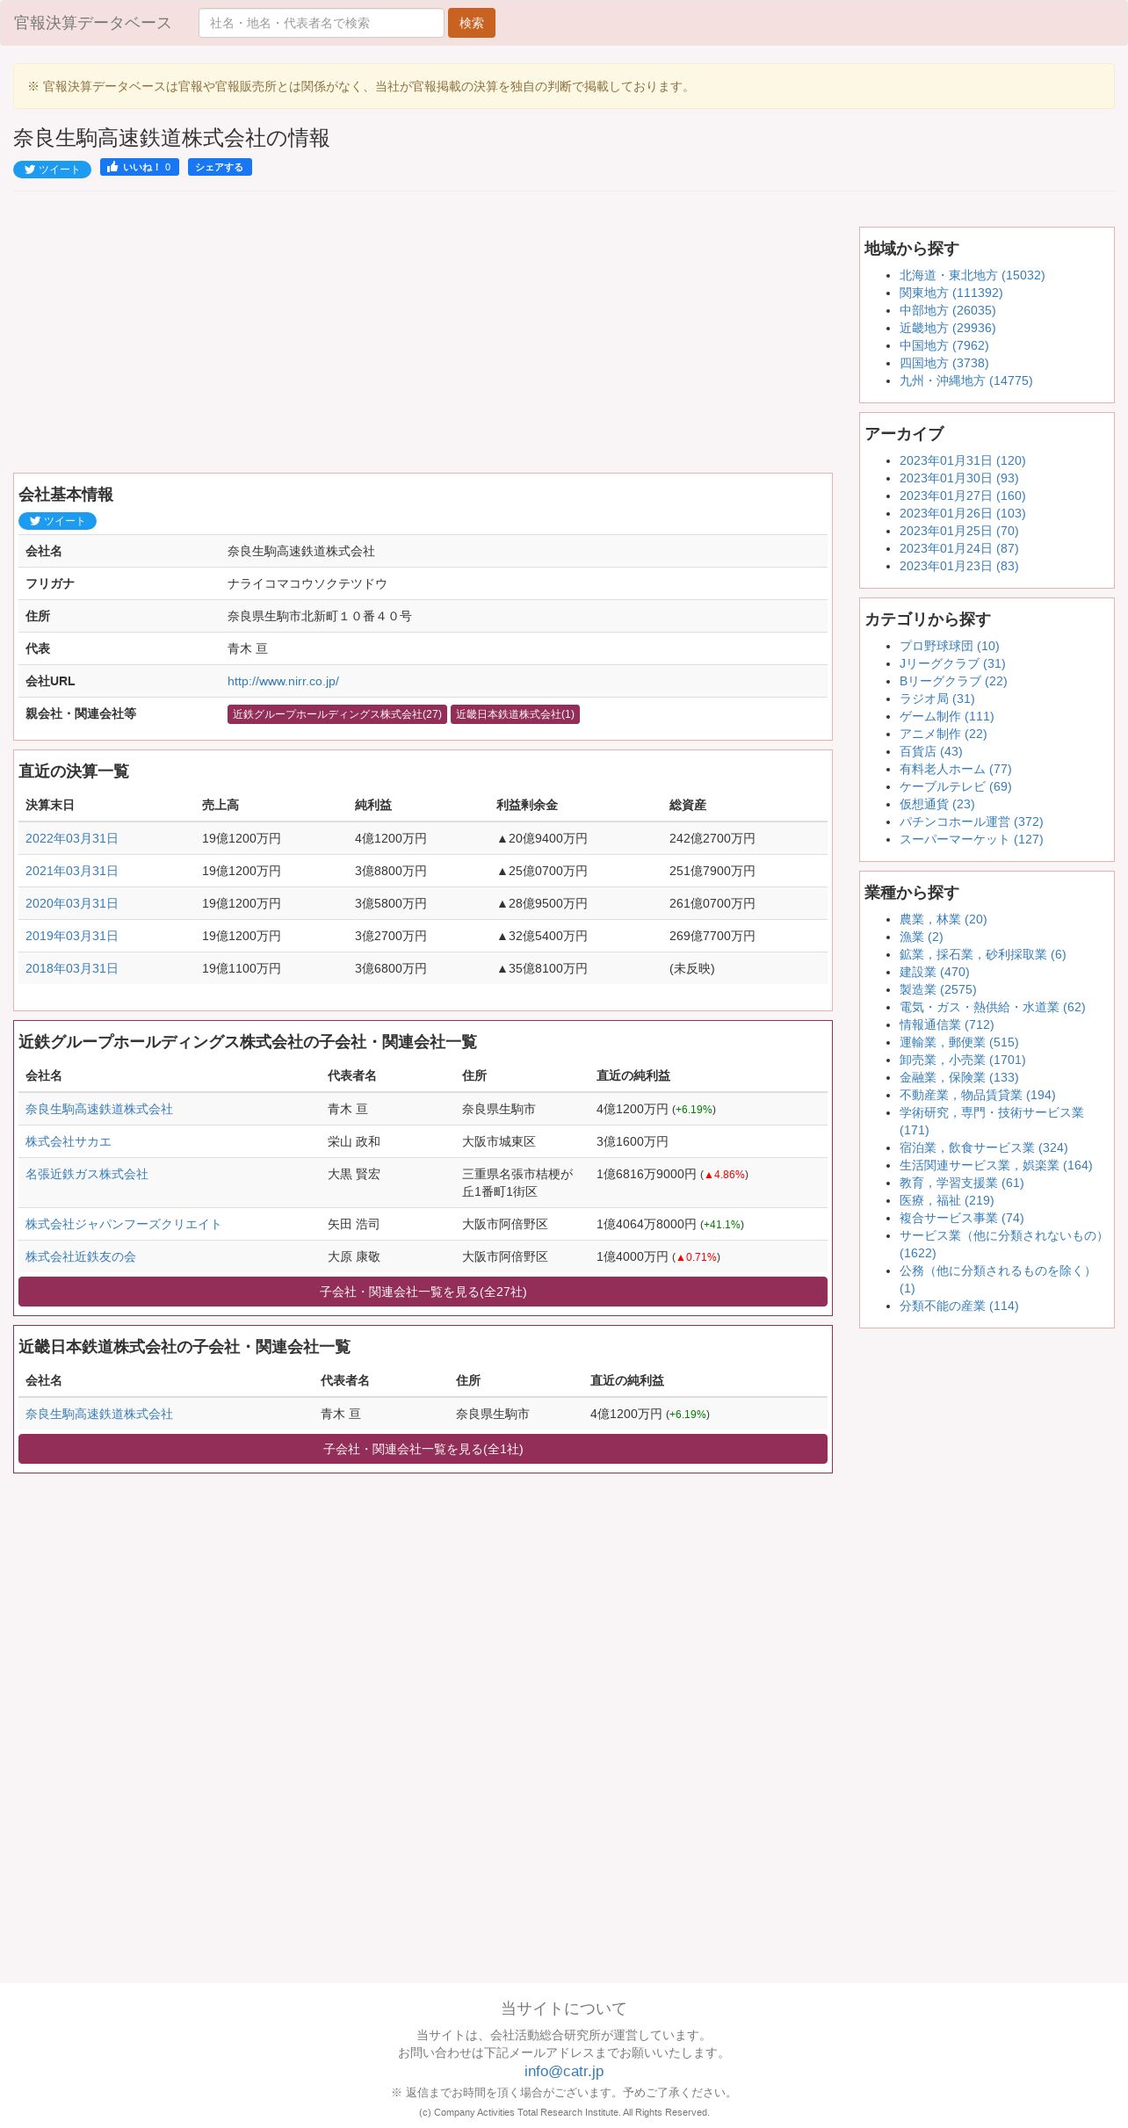Click the Tweet button under page title

click(x=52, y=170)
